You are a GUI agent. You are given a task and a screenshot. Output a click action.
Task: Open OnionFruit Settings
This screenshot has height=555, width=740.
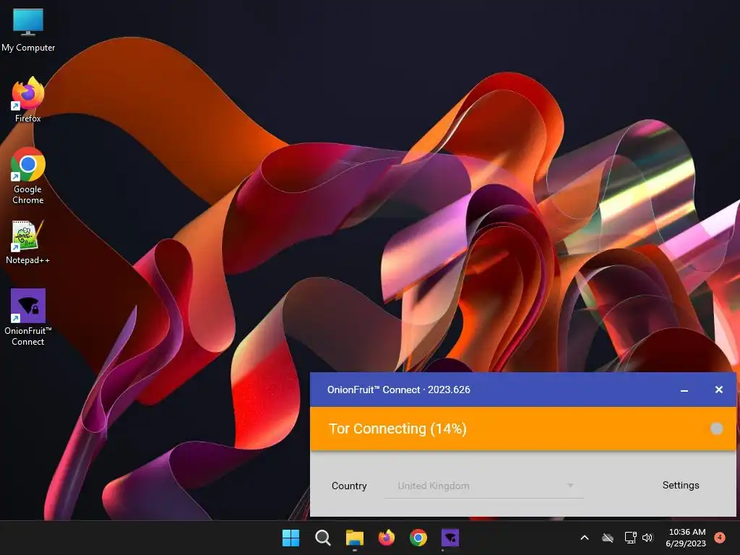pyautogui.click(x=681, y=485)
